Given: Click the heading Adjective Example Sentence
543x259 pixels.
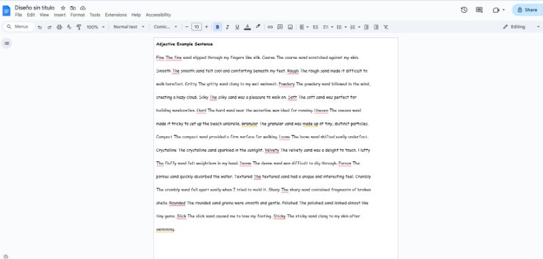Looking at the screenshot, I should click(185, 44).
